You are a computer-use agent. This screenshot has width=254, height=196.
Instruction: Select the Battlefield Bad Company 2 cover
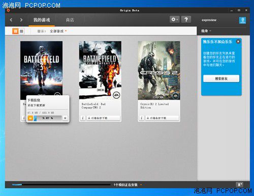pos(100,70)
